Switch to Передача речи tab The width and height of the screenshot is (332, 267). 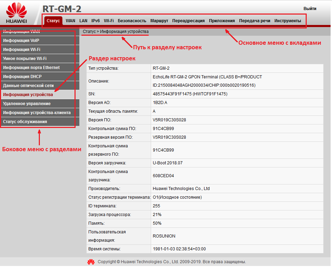pos(255,21)
